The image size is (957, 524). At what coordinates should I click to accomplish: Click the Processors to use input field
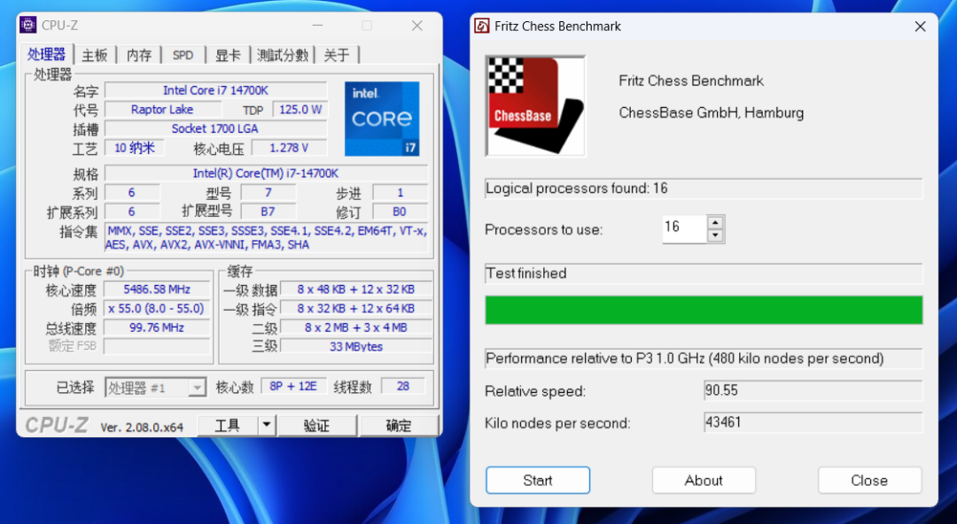[x=684, y=228]
